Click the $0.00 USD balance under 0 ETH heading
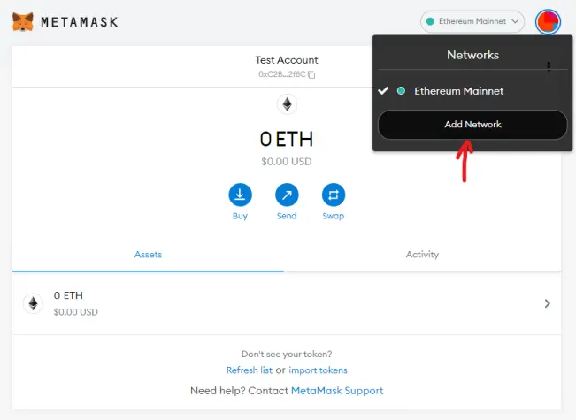This screenshot has height=420, width=576. (x=287, y=162)
